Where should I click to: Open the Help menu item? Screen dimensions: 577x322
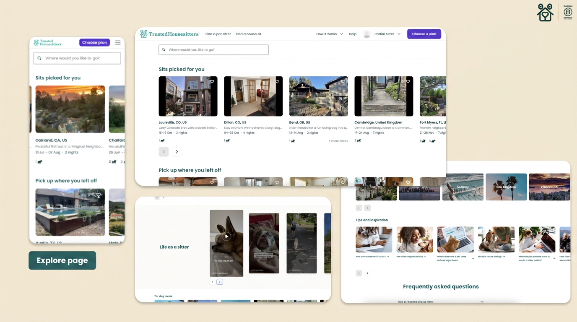(353, 34)
